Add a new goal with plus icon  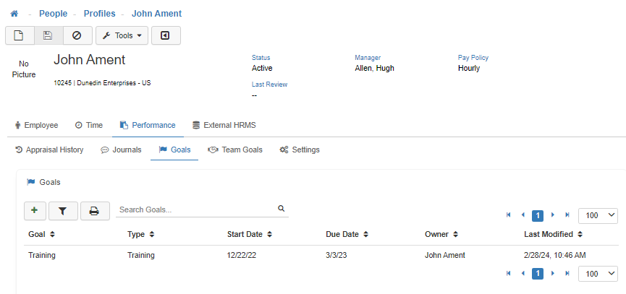[34, 210]
